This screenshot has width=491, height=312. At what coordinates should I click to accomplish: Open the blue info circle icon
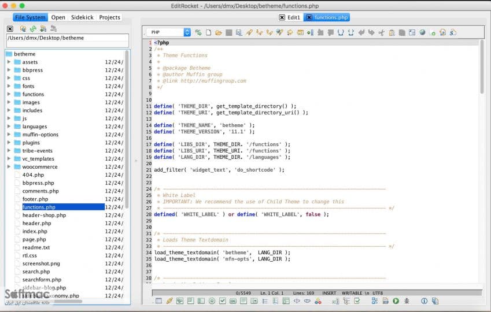click(x=424, y=301)
